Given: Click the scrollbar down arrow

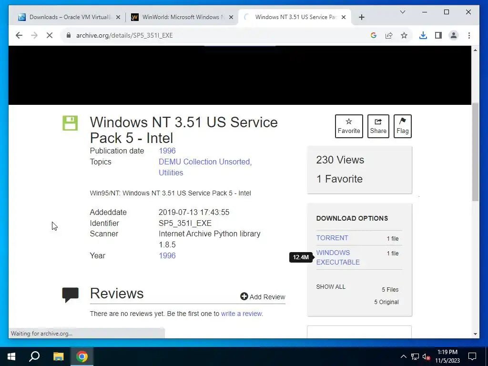Looking at the screenshot, I should coord(475,334).
